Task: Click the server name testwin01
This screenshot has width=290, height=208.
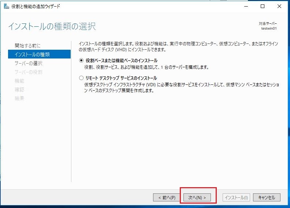Action: pos(269,29)
